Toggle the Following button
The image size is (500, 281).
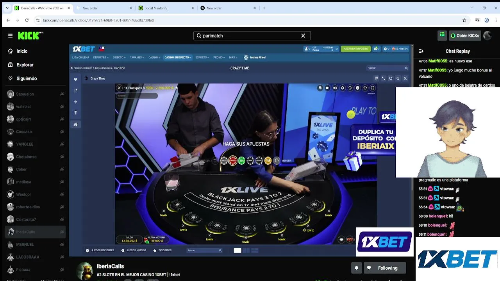[384, 268]
